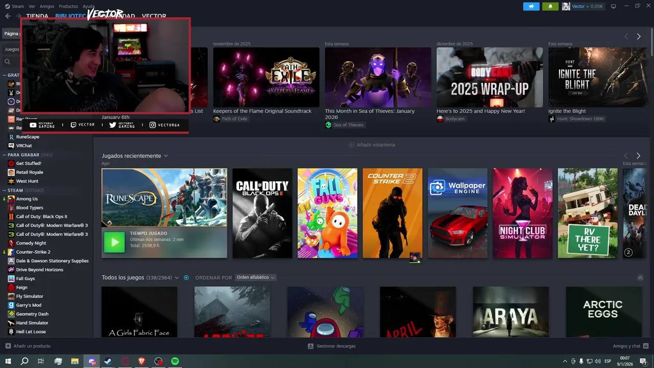This screenshot has width=654, height=368.
Task: Open the Sea of Thieves news source link
Action: click(348, 125)
